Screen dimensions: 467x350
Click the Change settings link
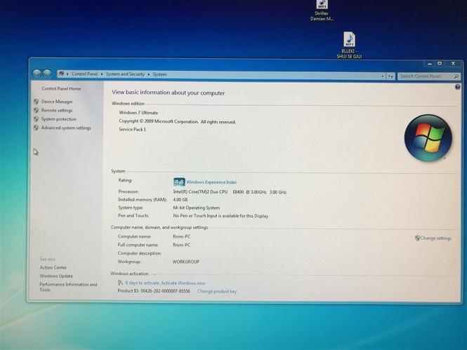tap(436, 238)
